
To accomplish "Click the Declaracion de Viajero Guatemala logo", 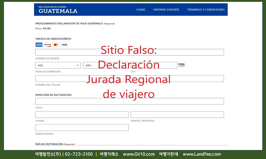I will (58, 10).
